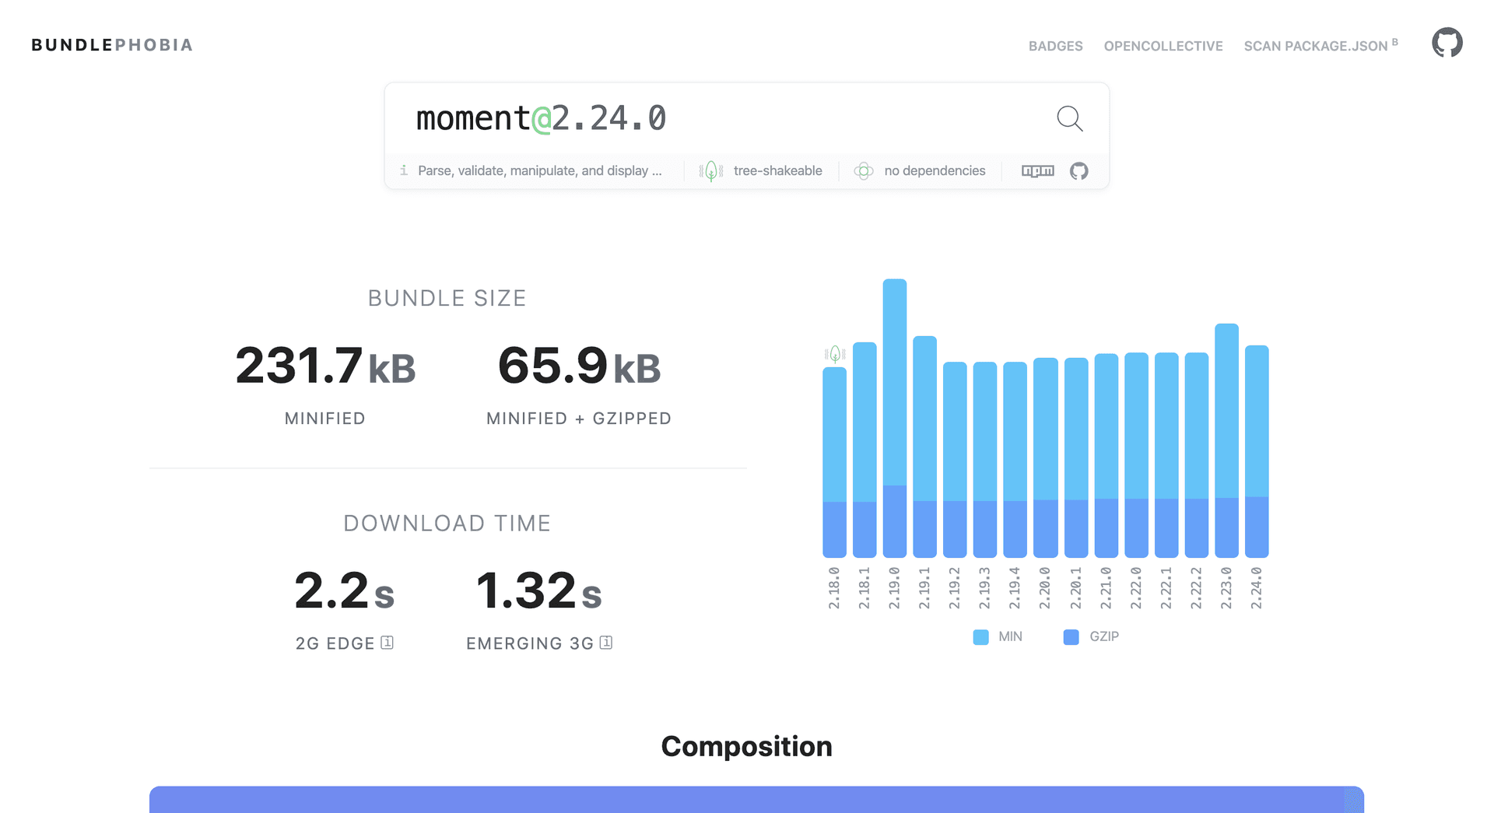The width and height of the screenshot is (1494, 813).
Task: Click the npm icon for moment package
Action: pos(1037,170)
